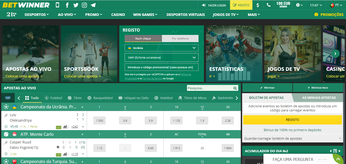
Task: Click the dollar payments icon
Action: click(258, 5)
